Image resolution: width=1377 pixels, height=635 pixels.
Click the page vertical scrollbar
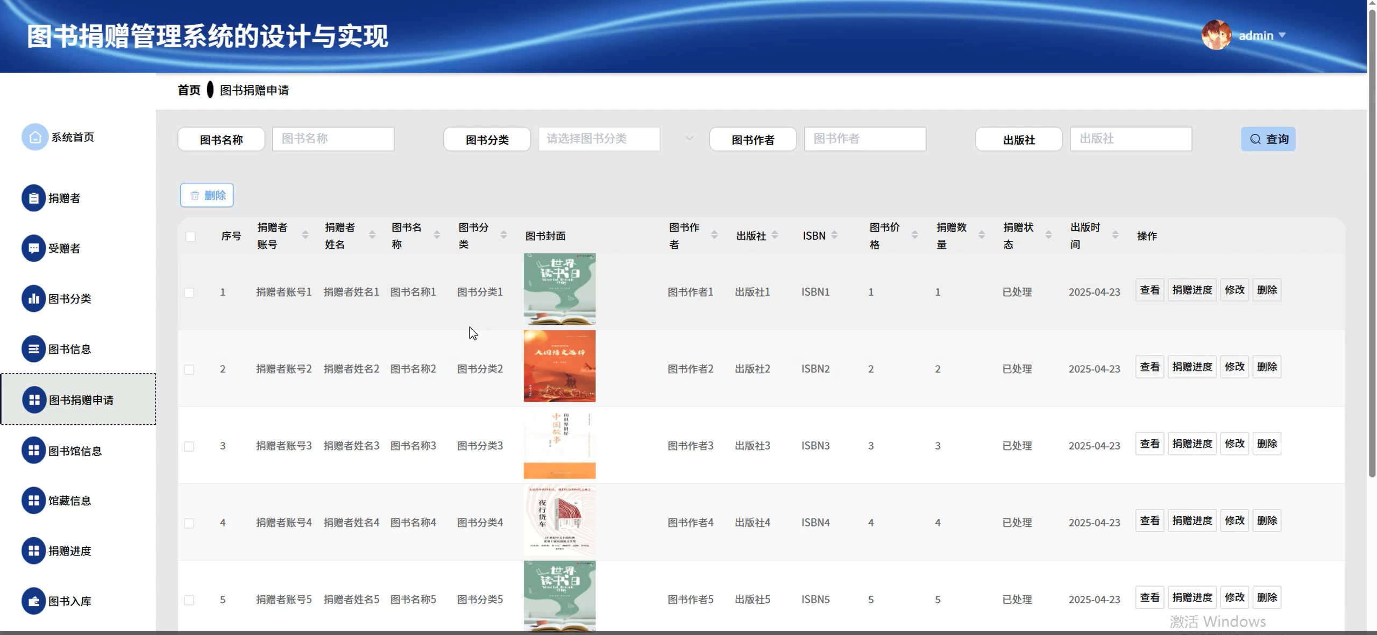click(x=1372, y=242)
